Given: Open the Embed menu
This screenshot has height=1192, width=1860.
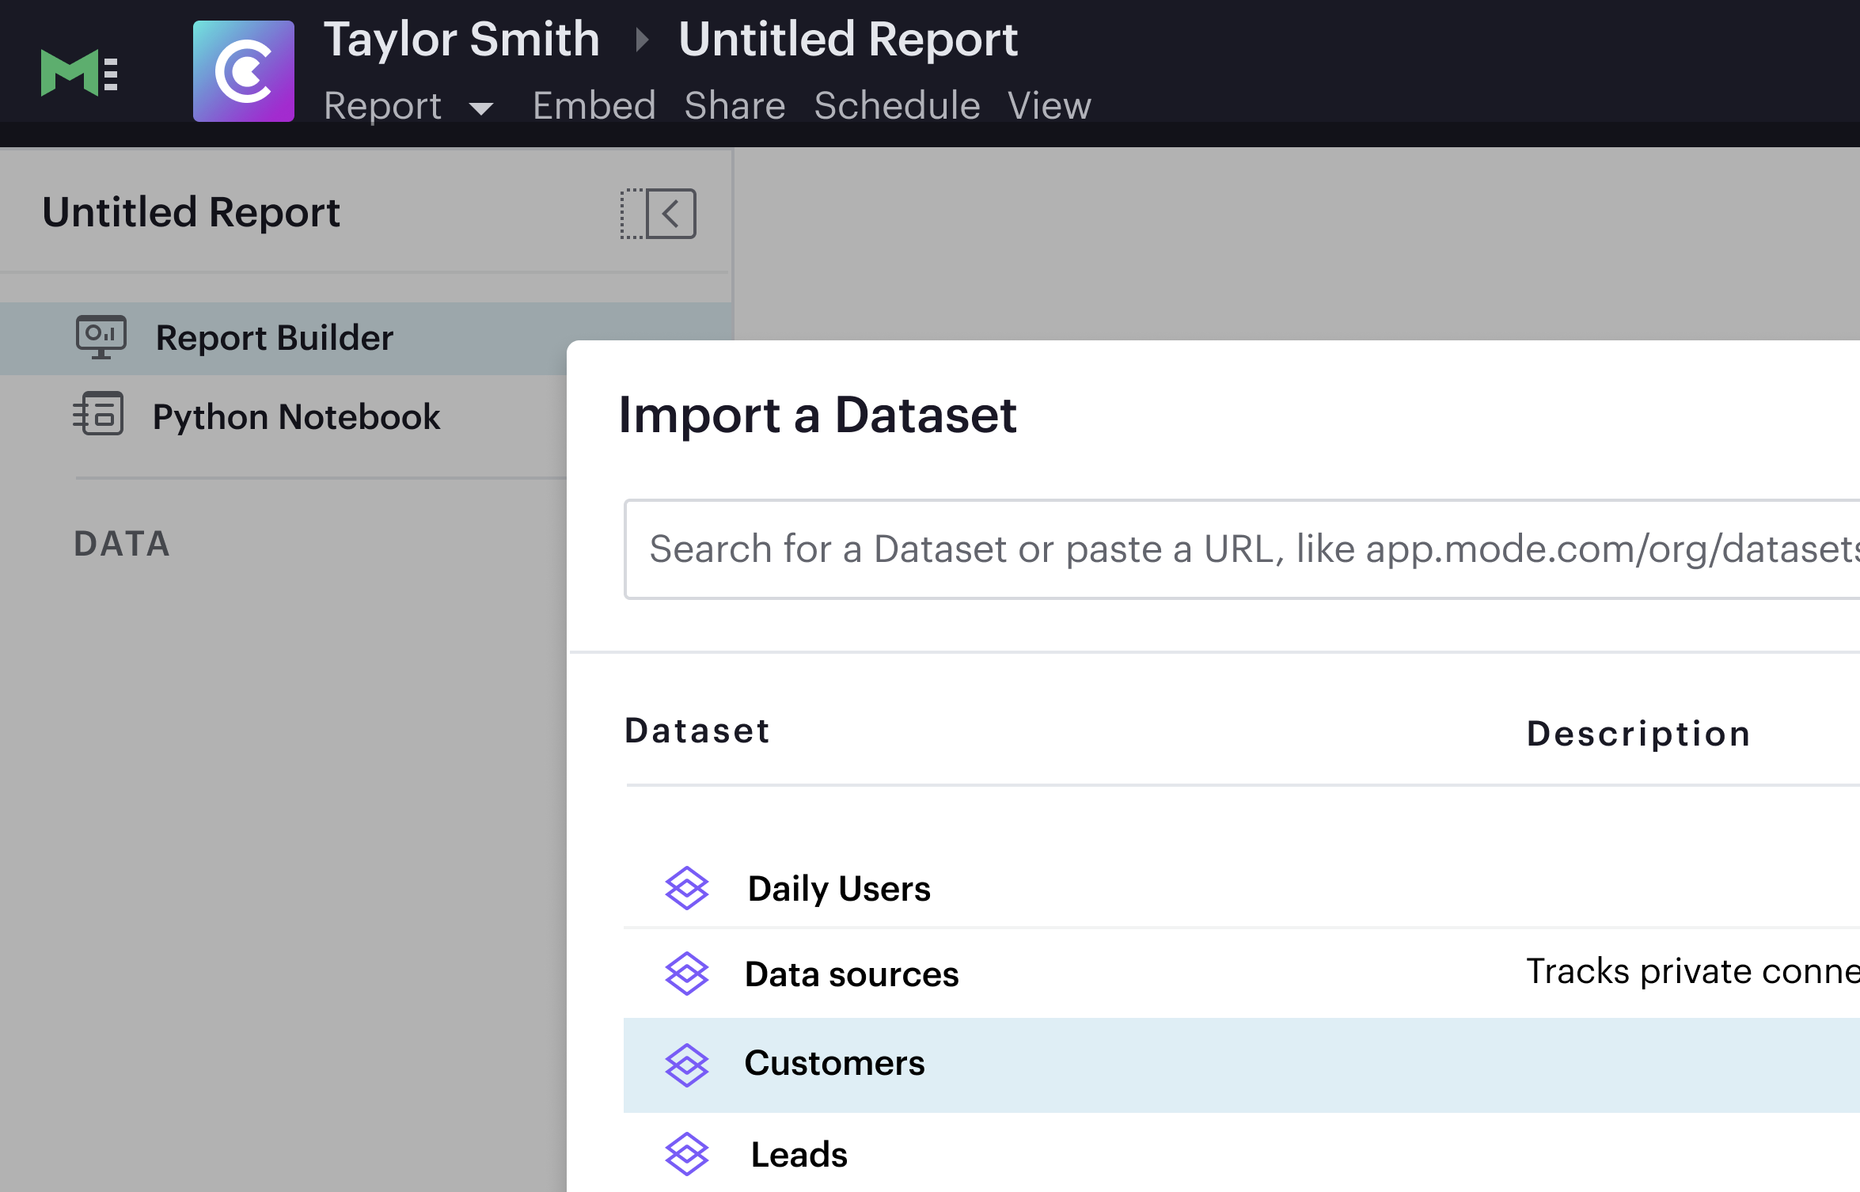Looking at the screenshot, I should coord(594,106).
